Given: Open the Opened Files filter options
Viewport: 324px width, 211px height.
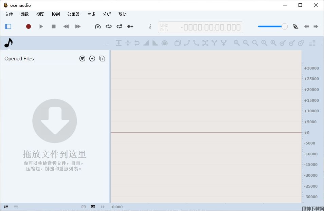Looking at the screenshot, I should [x=82, y=59].
